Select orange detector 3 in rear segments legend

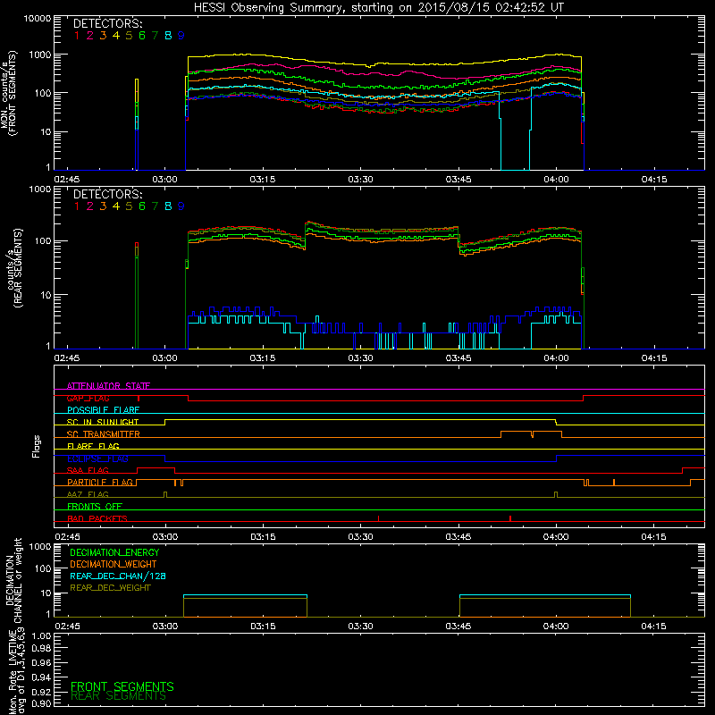(x=103, y=206)
